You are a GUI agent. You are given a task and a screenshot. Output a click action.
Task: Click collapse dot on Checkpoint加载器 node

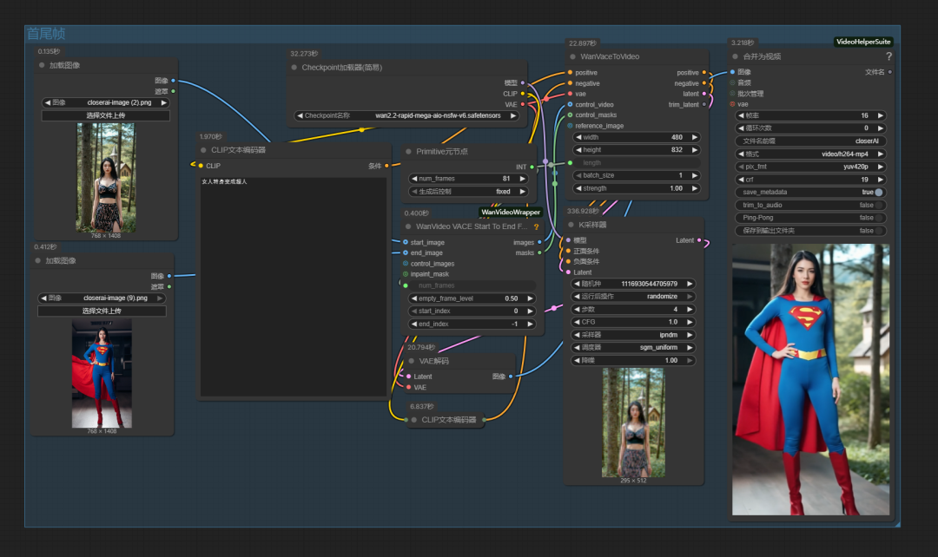coord(294,68)
